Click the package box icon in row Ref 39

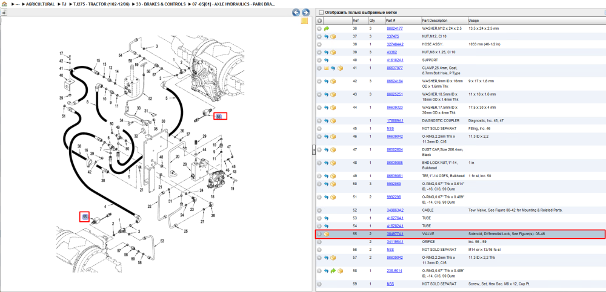coord(333,52)
